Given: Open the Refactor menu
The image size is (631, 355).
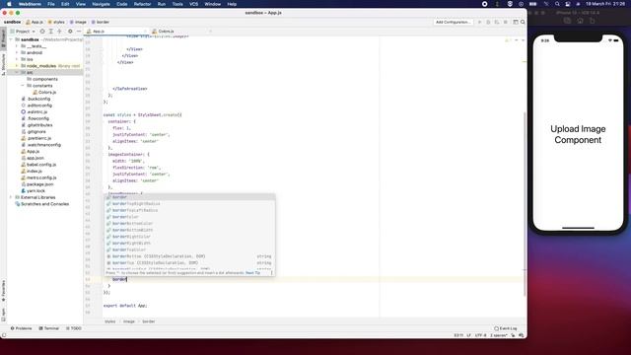Looking at the screenshot, I should click(x=142, y=4).
